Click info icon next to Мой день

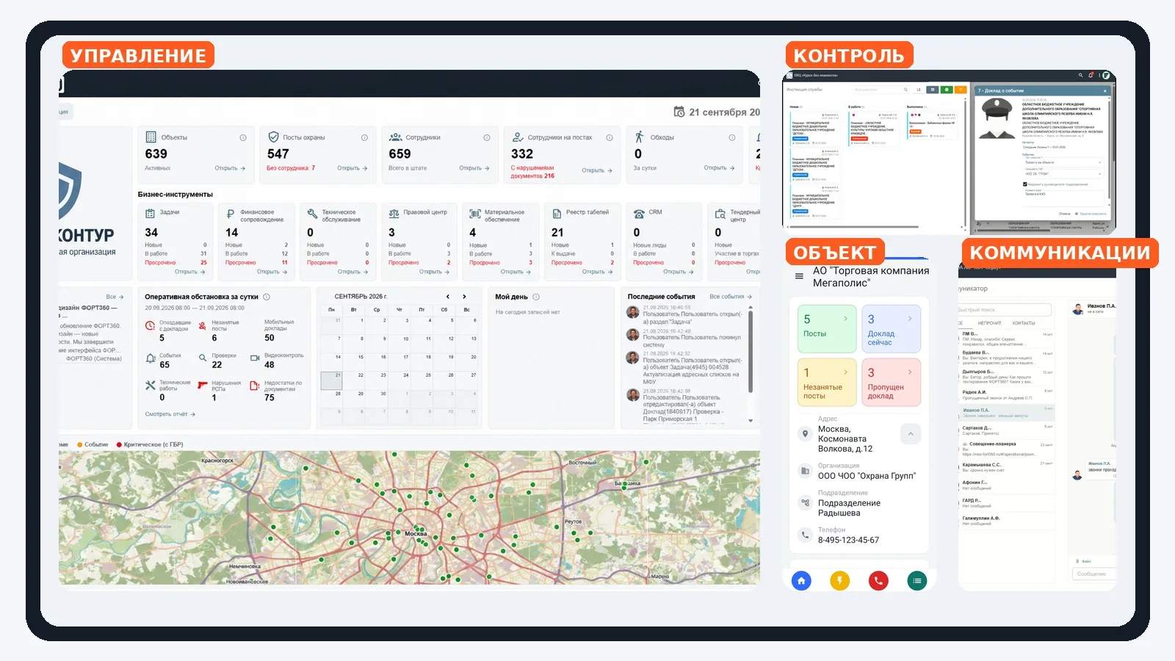(536, 297)
